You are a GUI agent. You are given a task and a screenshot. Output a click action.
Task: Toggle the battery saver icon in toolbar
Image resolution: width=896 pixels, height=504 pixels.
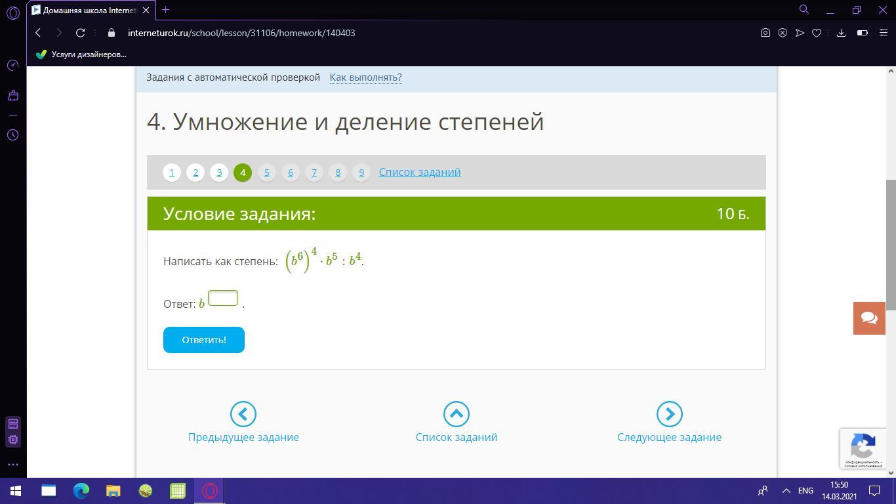tap(863, 33)
